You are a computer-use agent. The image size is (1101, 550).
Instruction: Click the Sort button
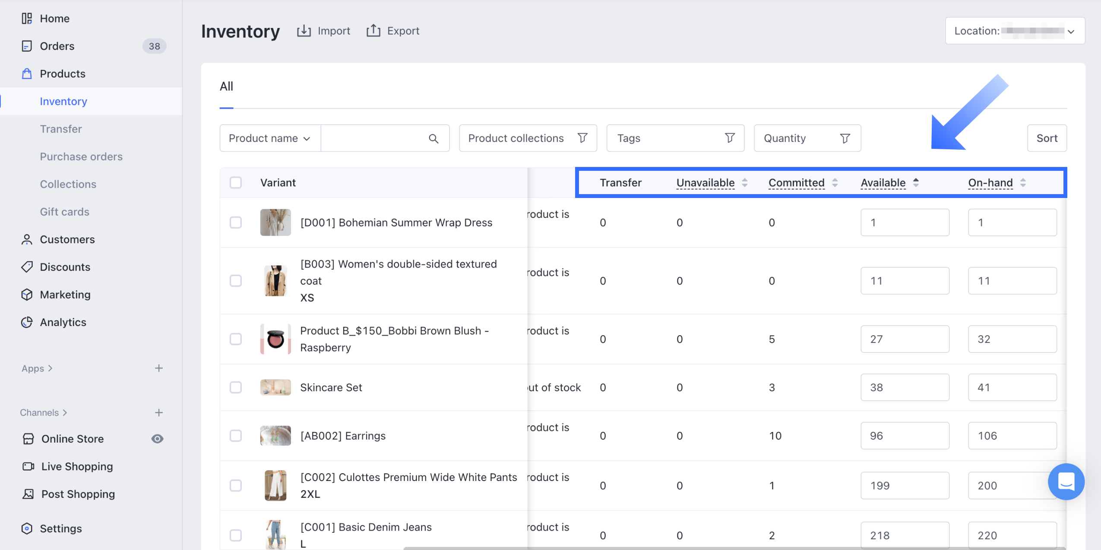[x=1047, y=138]
